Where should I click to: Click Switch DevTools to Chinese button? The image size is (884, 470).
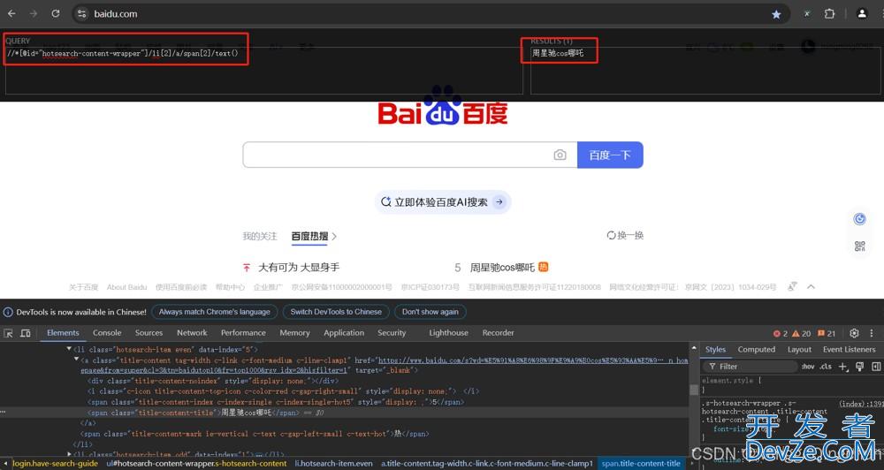pos(336,312)
